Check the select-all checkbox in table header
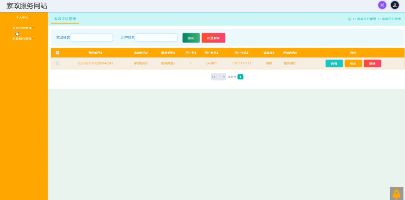Screen dimensions: 405x200 pyautogui.click(x=57, y=53)
